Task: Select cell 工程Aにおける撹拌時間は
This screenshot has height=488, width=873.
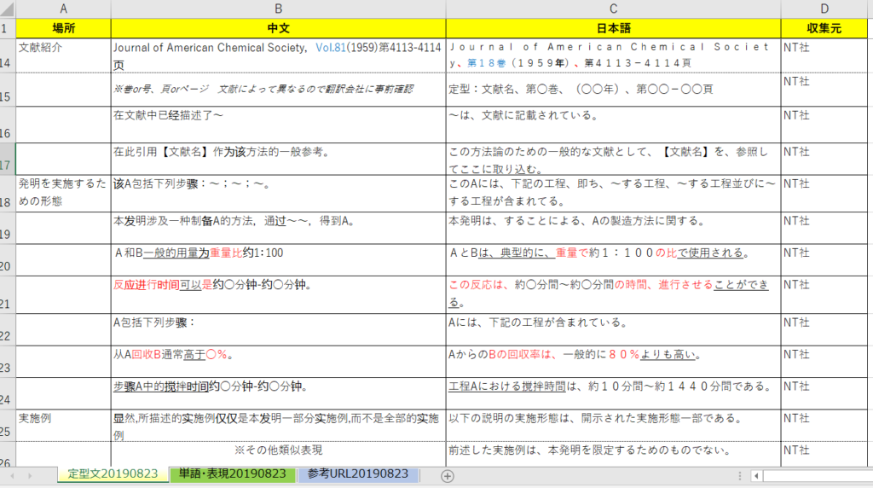Action: tap(613, 394)
